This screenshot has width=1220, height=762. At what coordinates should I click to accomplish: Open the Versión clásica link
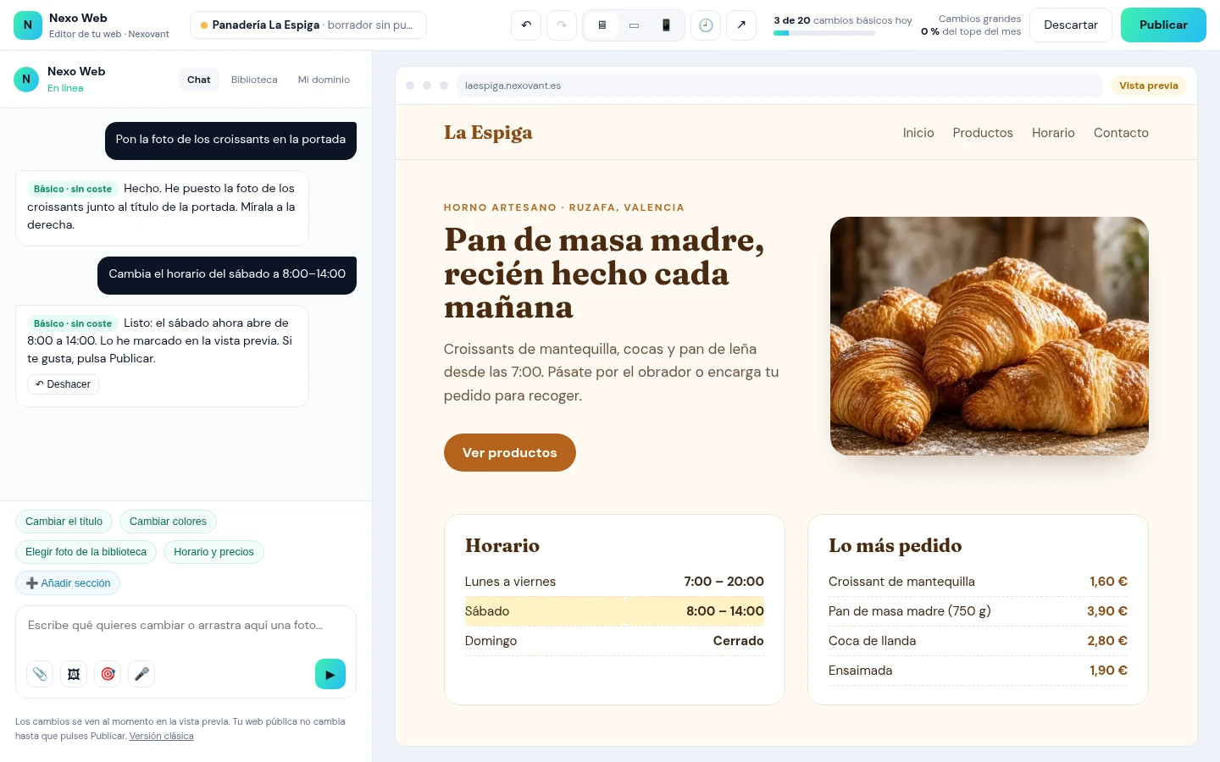point(161,737)
